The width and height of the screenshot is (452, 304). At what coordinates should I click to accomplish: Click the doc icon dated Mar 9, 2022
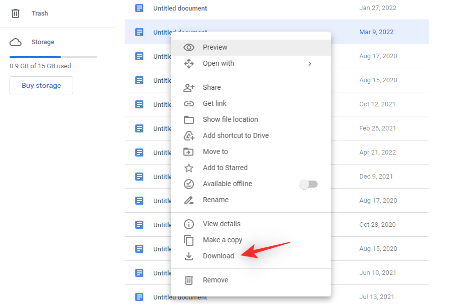(139, 32)
